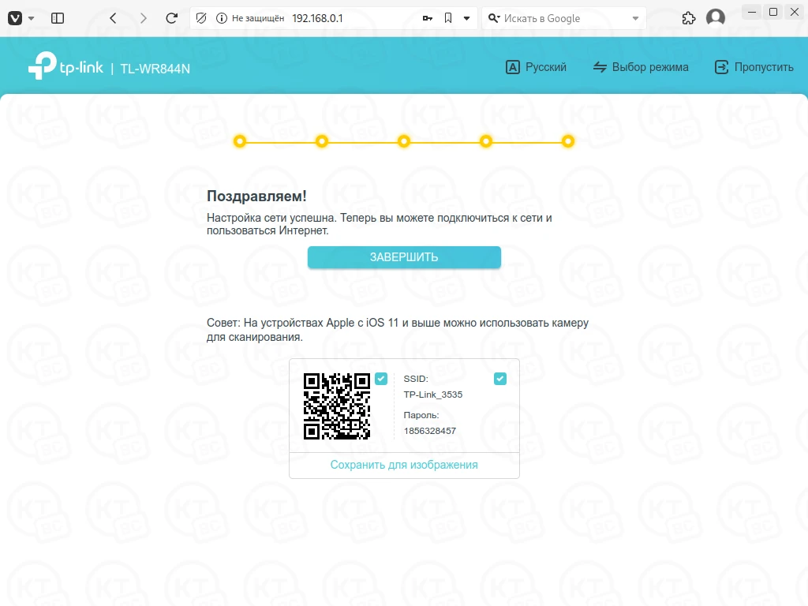
Task: Show site info for not secure connection
Action: 222,19
